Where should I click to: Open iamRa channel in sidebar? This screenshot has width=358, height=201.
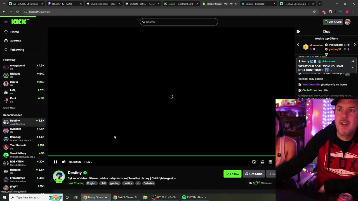[24, 83]
